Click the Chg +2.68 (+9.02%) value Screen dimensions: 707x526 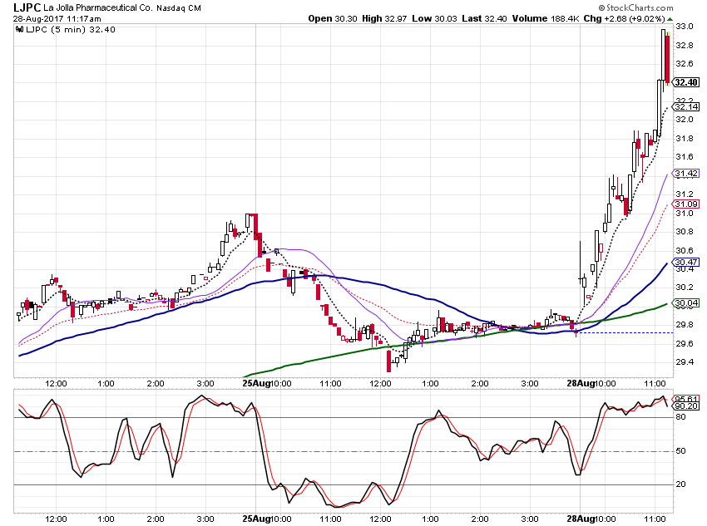pos(625,19)
